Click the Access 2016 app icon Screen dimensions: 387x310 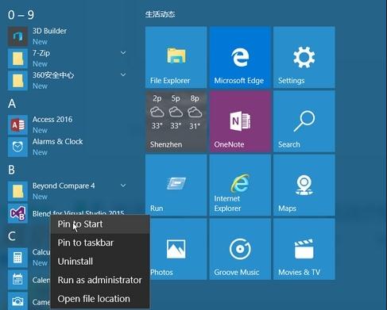pos(17,124)
